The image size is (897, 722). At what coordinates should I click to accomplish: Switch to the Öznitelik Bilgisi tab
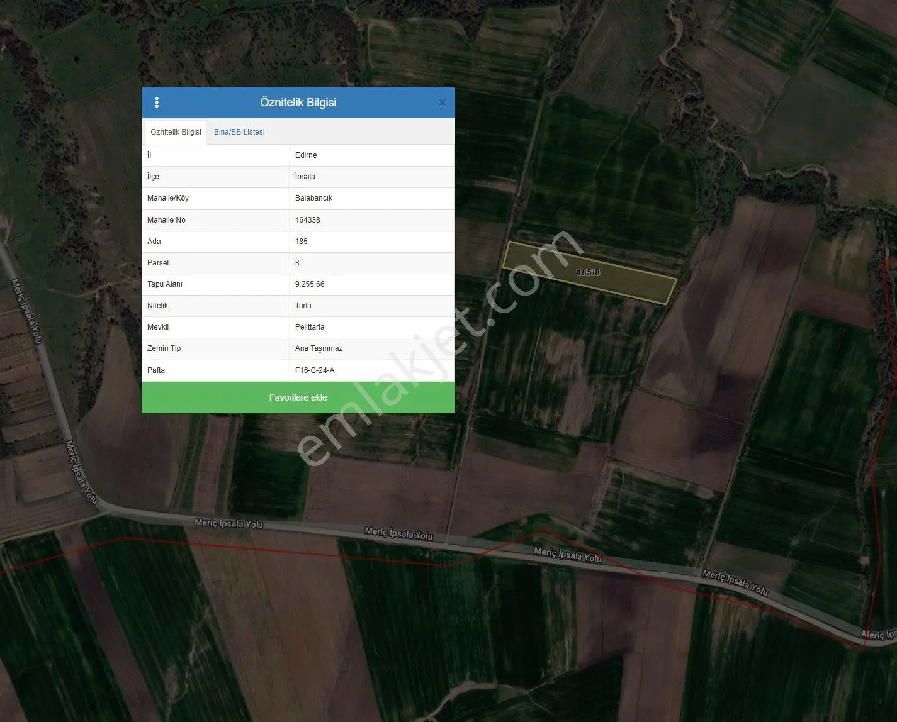[176, 132]
